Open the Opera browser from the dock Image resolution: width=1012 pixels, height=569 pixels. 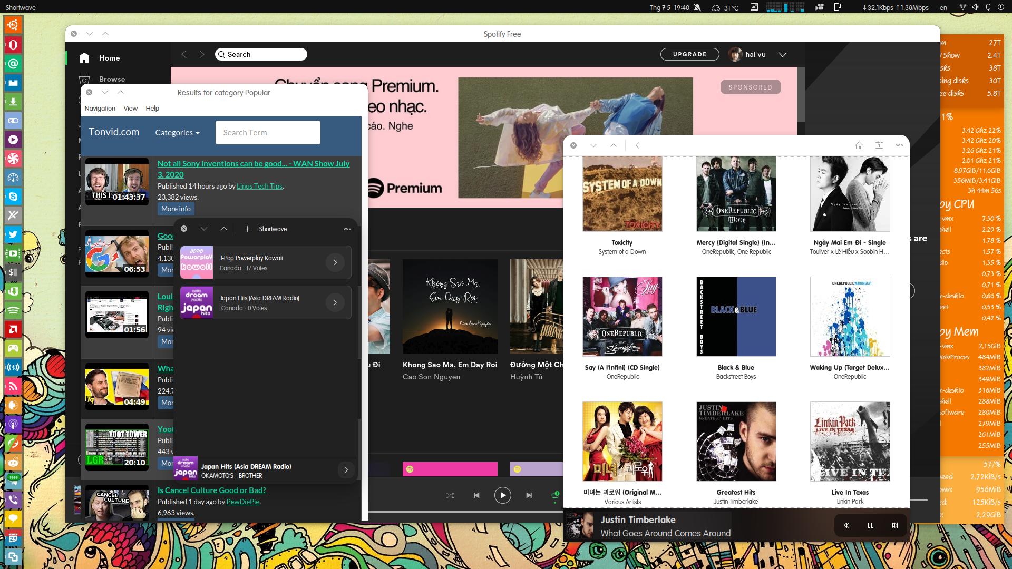[13, 45]
